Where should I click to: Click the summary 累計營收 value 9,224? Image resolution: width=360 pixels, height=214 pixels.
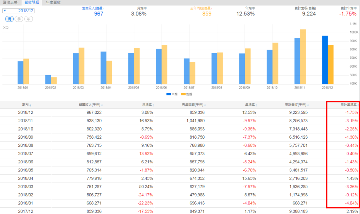pos(309,14)
